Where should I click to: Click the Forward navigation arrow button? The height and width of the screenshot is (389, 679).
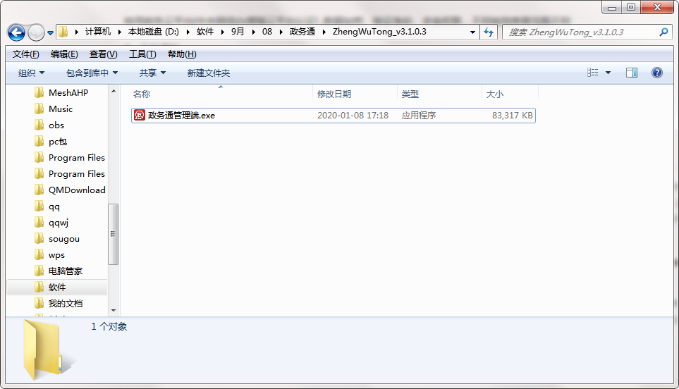click(x=36, y=32)
